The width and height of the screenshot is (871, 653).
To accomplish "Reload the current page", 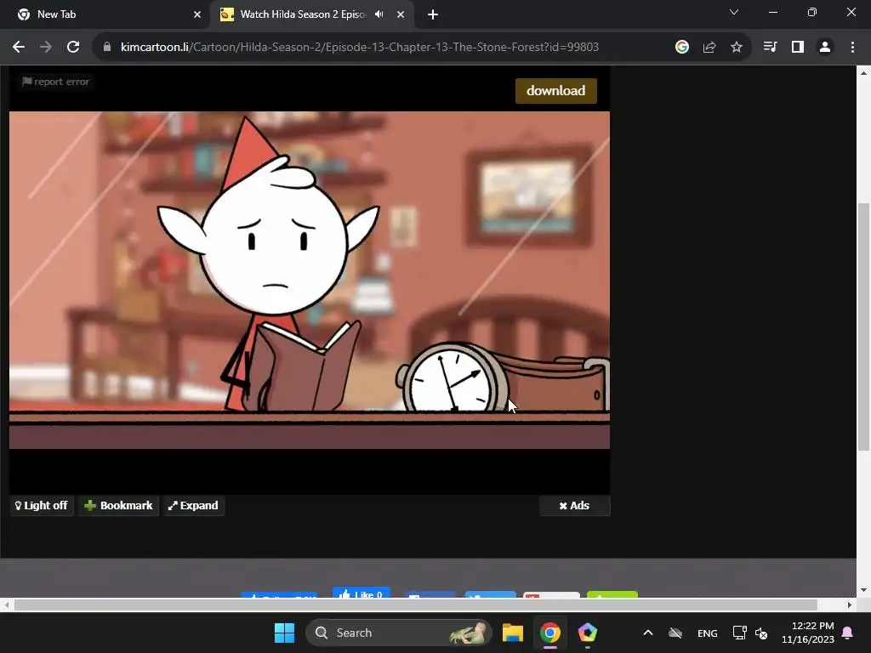I will coord(73,48).
